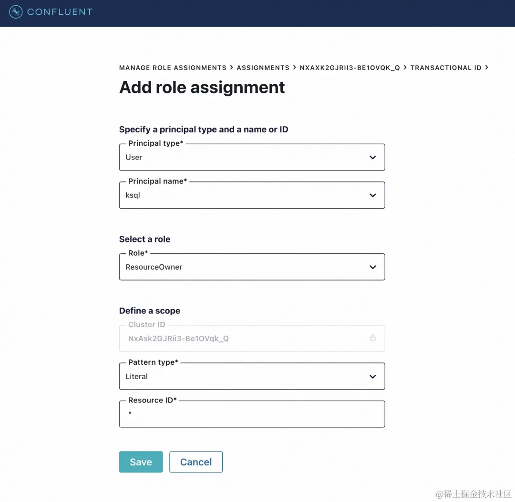Viewport: 515px width, 502px height.
Task: Click chevron arrow in Principal type field
Action: pyautogui.click(x=373, y=158)
